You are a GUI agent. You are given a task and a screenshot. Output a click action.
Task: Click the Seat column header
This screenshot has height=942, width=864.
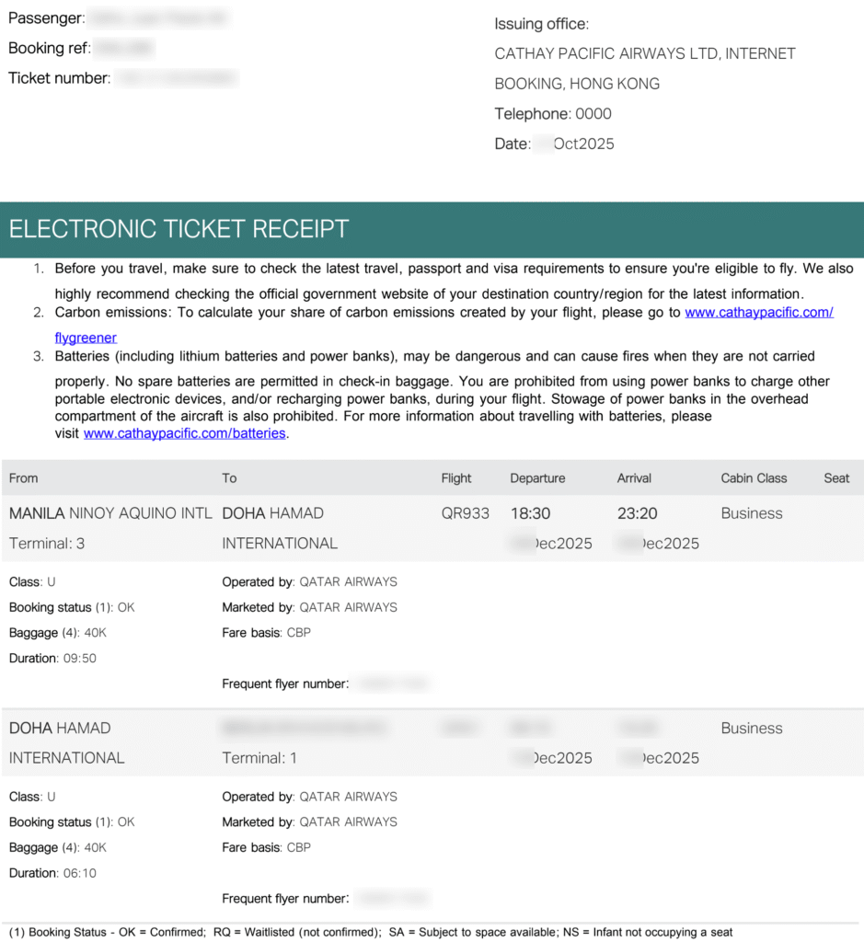(x=836, y=478)
